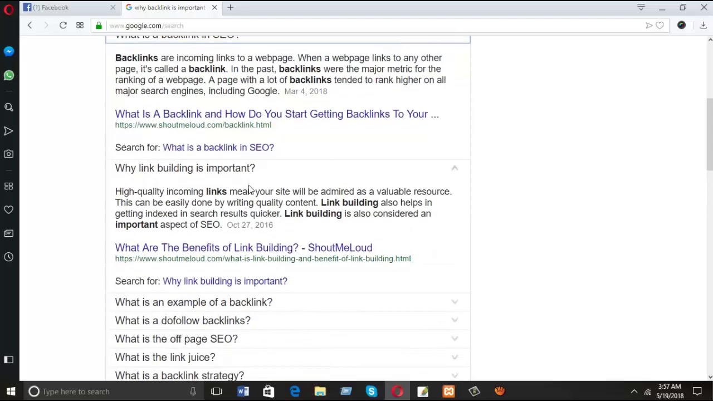
Task: Open Microsoft Store from the taskbar
Action: 268,392
